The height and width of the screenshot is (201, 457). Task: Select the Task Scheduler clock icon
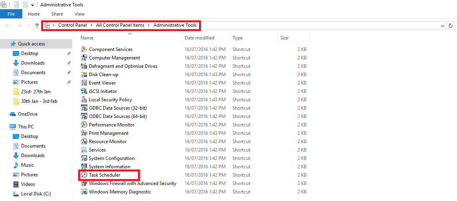pos(84,175)
